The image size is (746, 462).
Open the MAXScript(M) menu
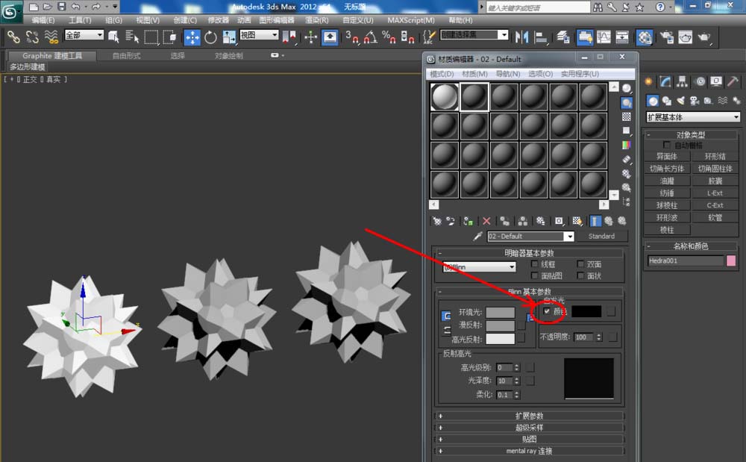point(411,20)
